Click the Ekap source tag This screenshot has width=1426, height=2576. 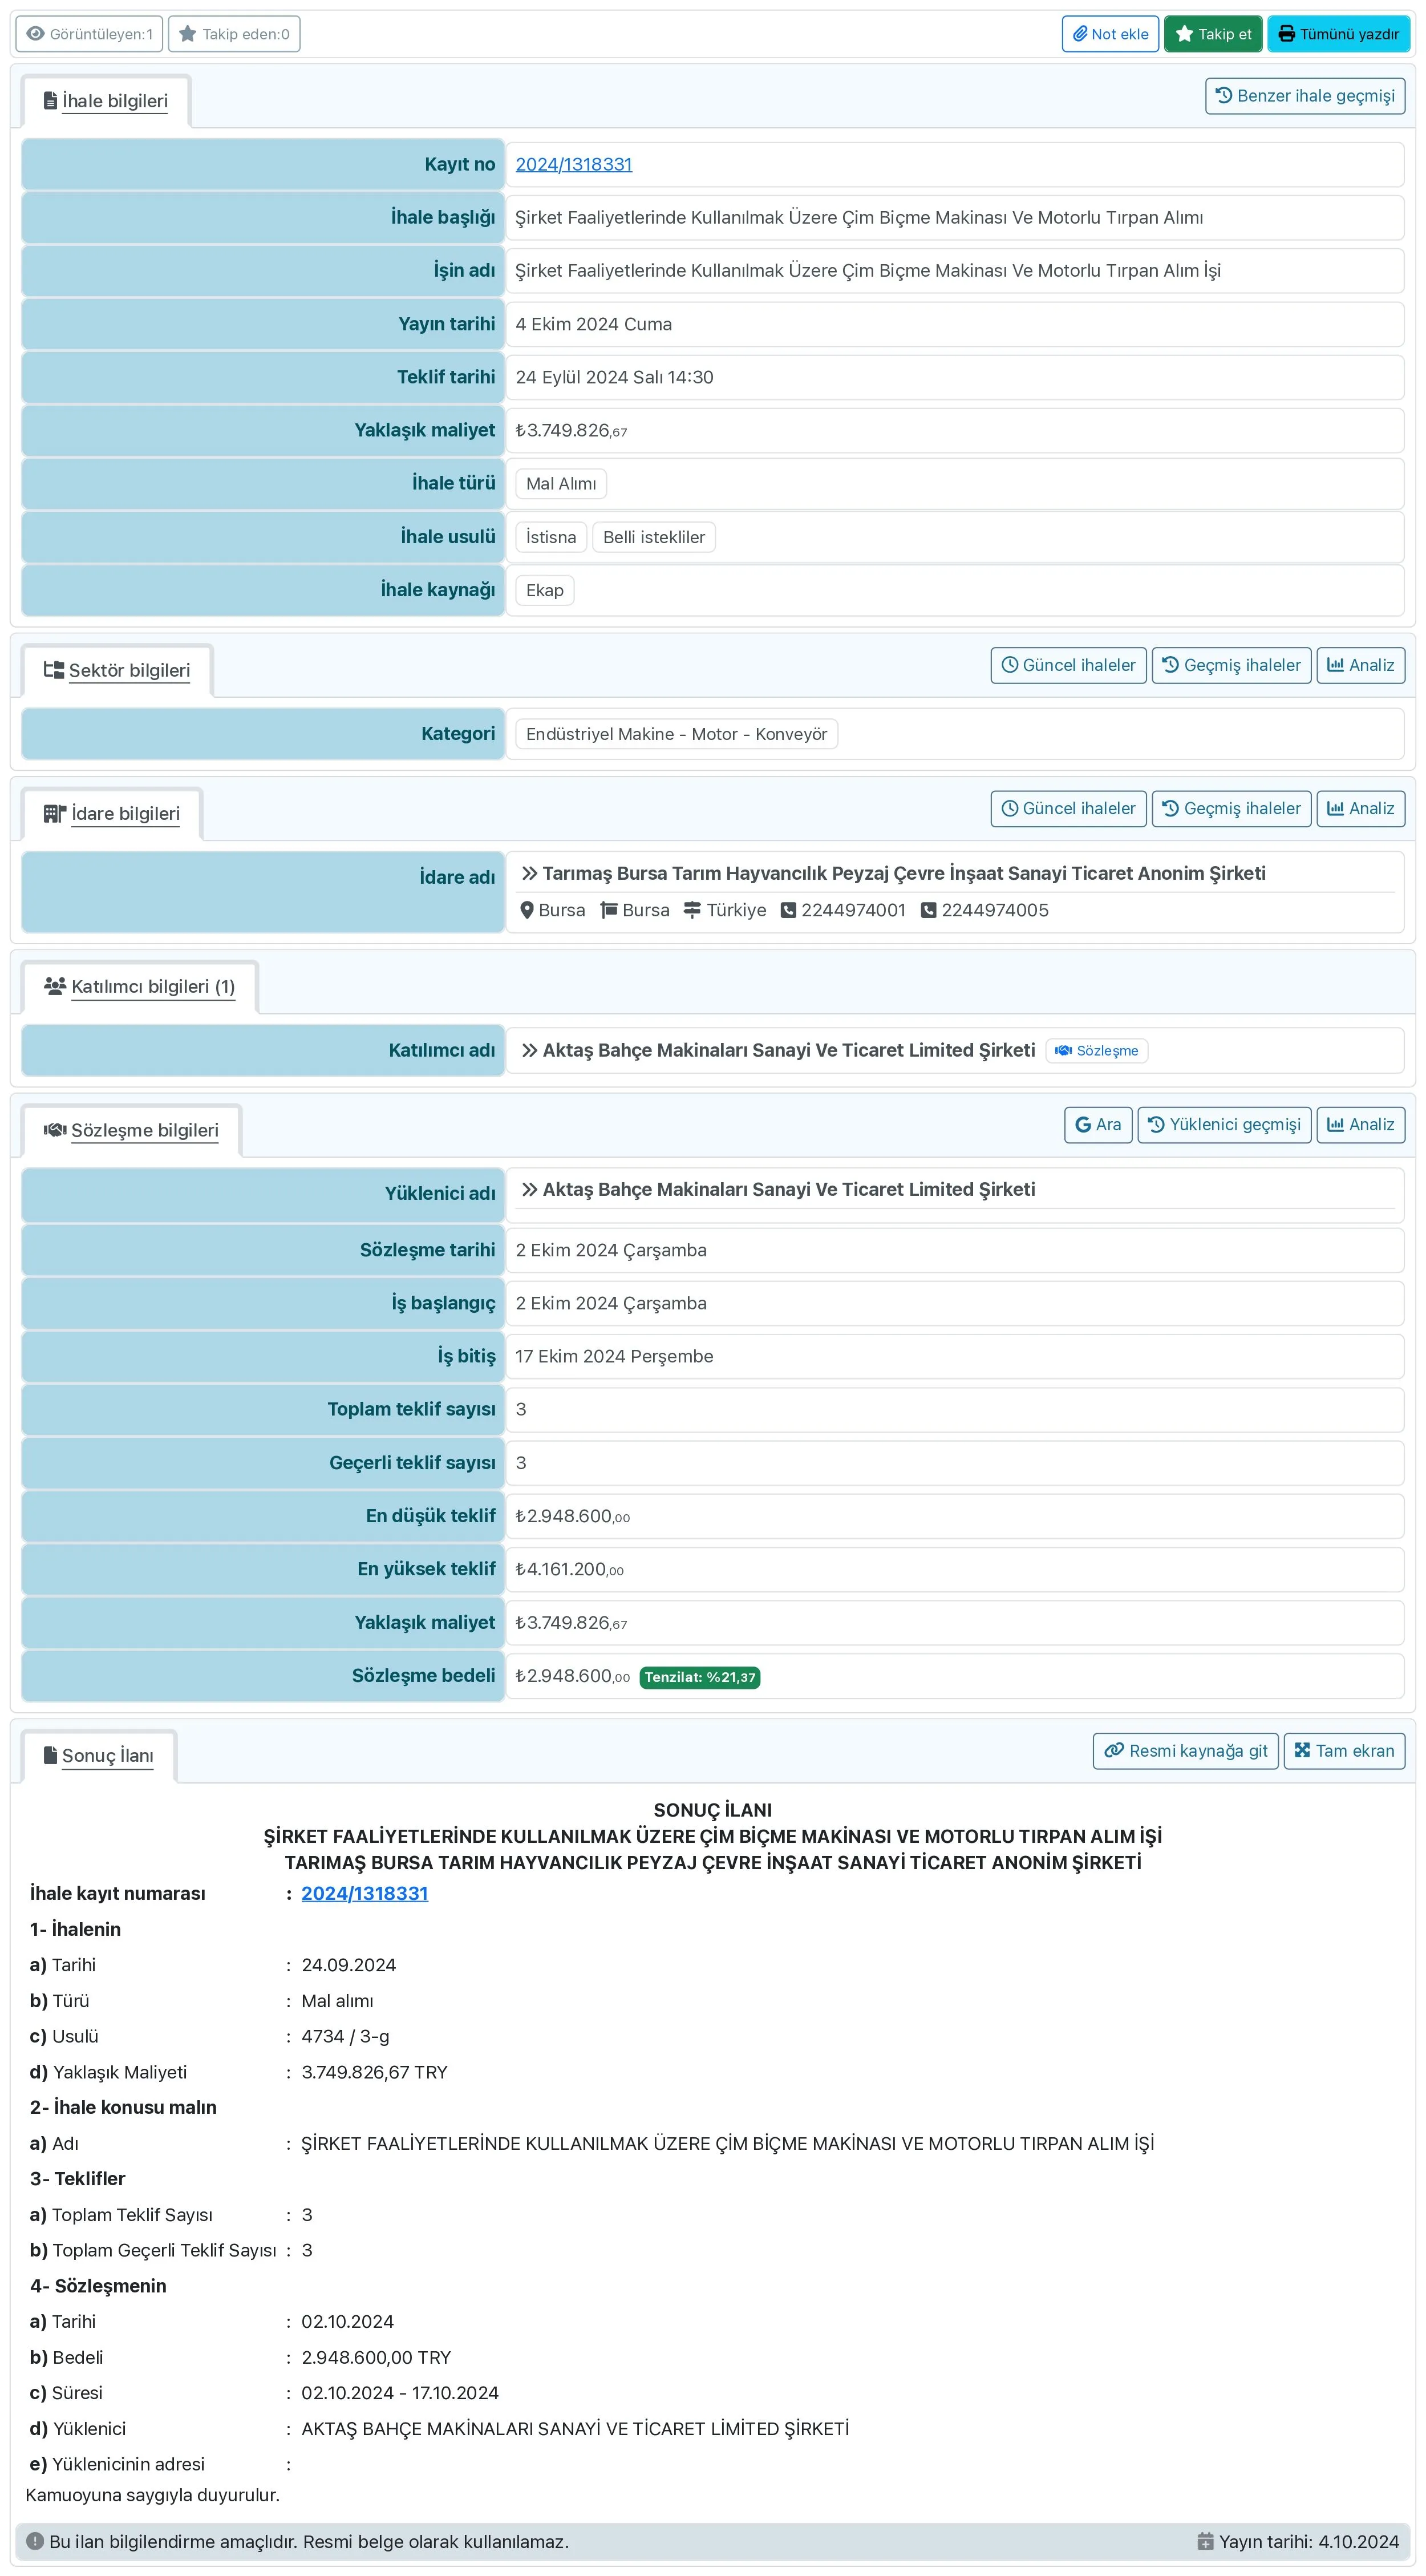pyautogui.click(x=545, y=590)
